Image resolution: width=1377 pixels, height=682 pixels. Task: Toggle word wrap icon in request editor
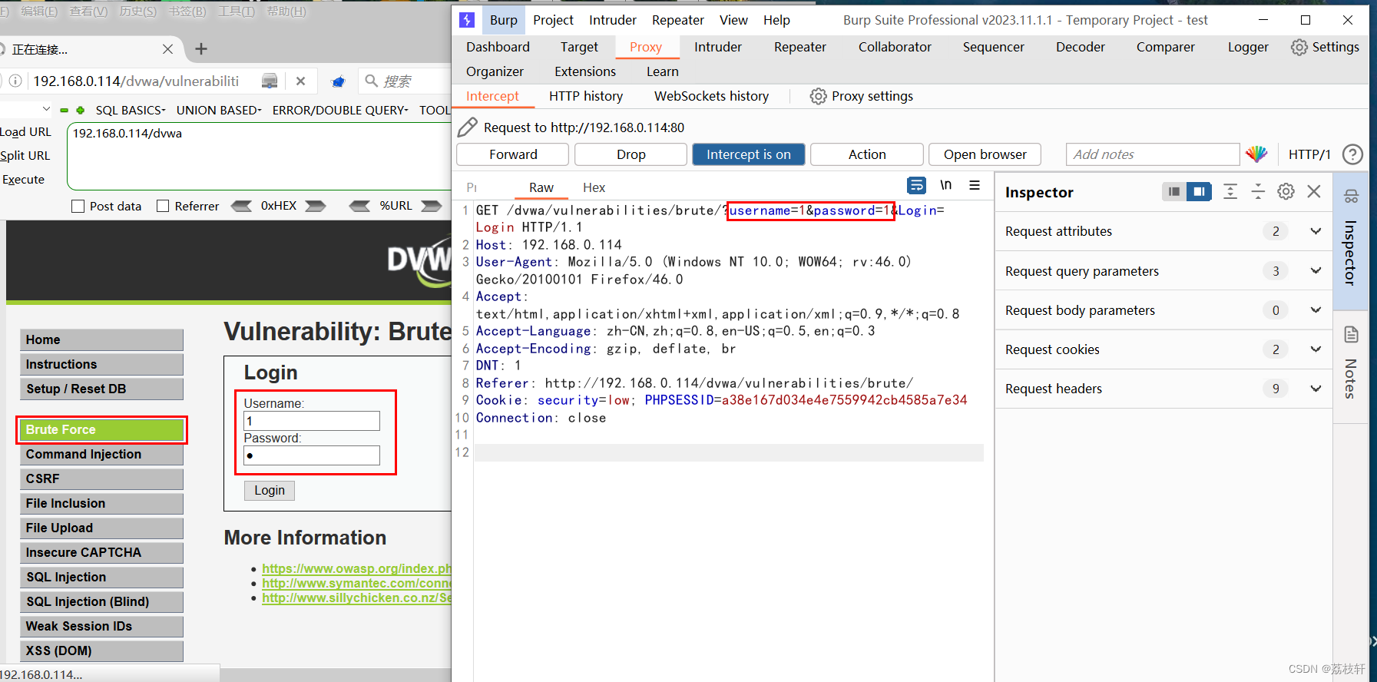916,185
